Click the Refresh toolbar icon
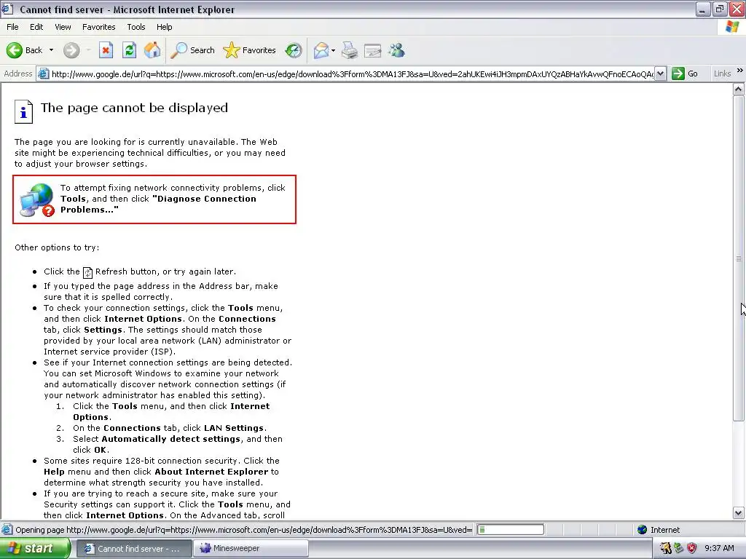 click(x=129, y=50)
